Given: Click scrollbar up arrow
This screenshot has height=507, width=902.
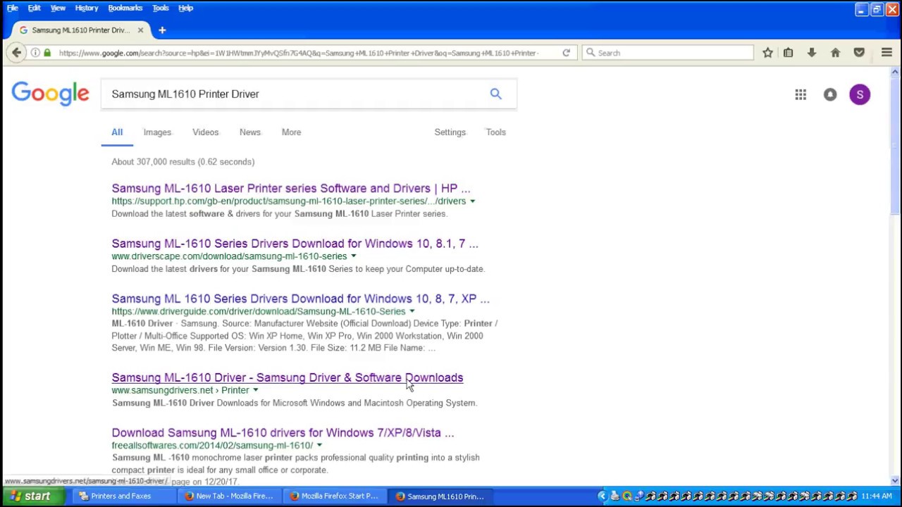Looking at the screenshot, I should click(895, 72).
